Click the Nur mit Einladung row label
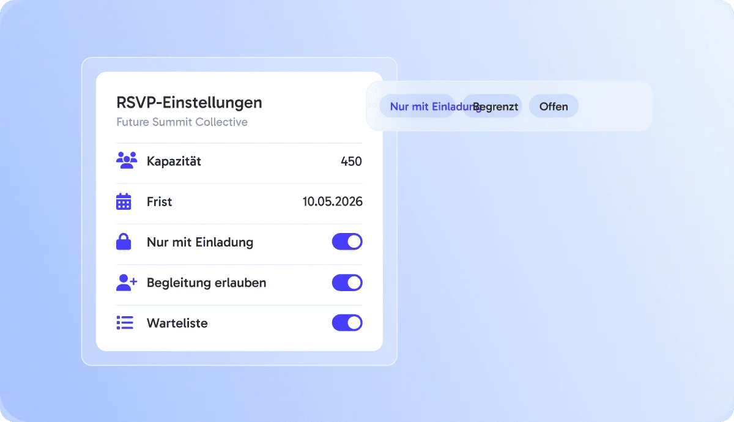 coord(200,242)
